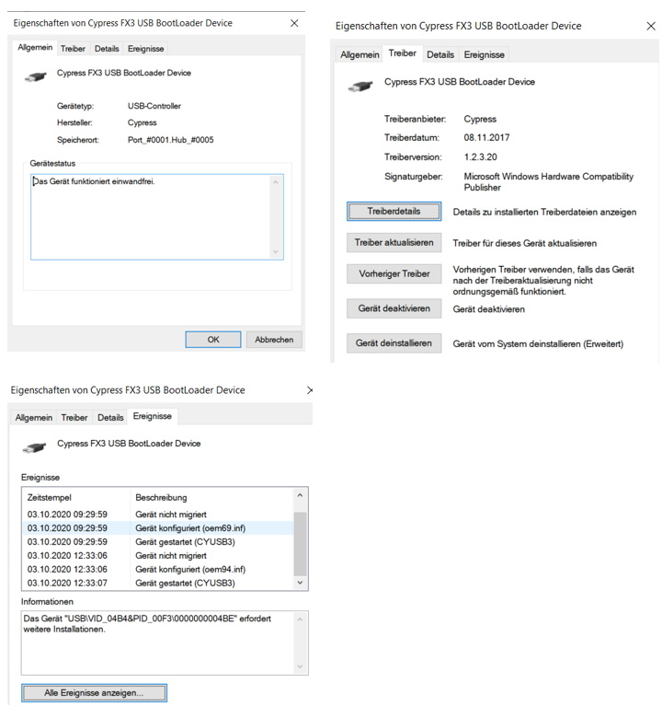Select Allgemein tab in the driver dialog
The image size is (662, 706).
click(x=360, y=55)
